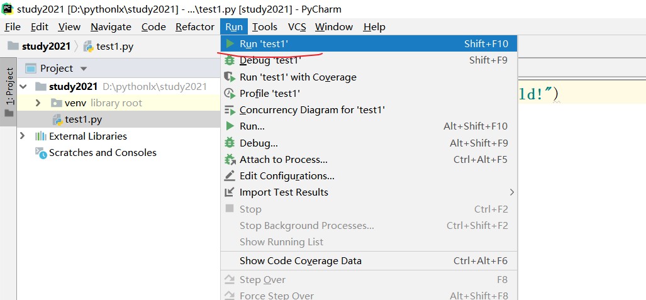Click the green play icon beside Run...
This screenshot has height=300, width=646.
pyautogui.click(x=230, y=126)
